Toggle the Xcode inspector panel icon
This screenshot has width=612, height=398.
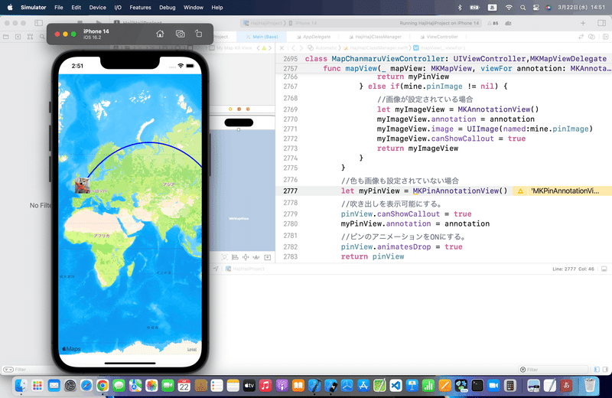tap(601, 23)
